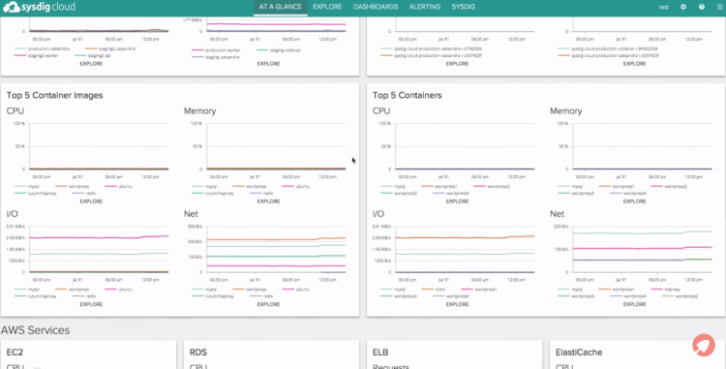Click orange wordpress line in Container Images Net chart
Screen dimensions: 726x369
(x=276, y=239)
